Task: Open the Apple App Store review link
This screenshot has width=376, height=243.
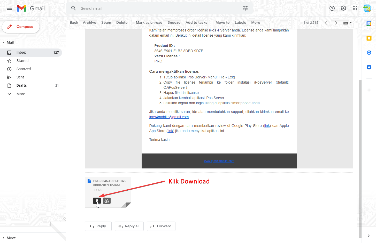Action: pos(170,131)
